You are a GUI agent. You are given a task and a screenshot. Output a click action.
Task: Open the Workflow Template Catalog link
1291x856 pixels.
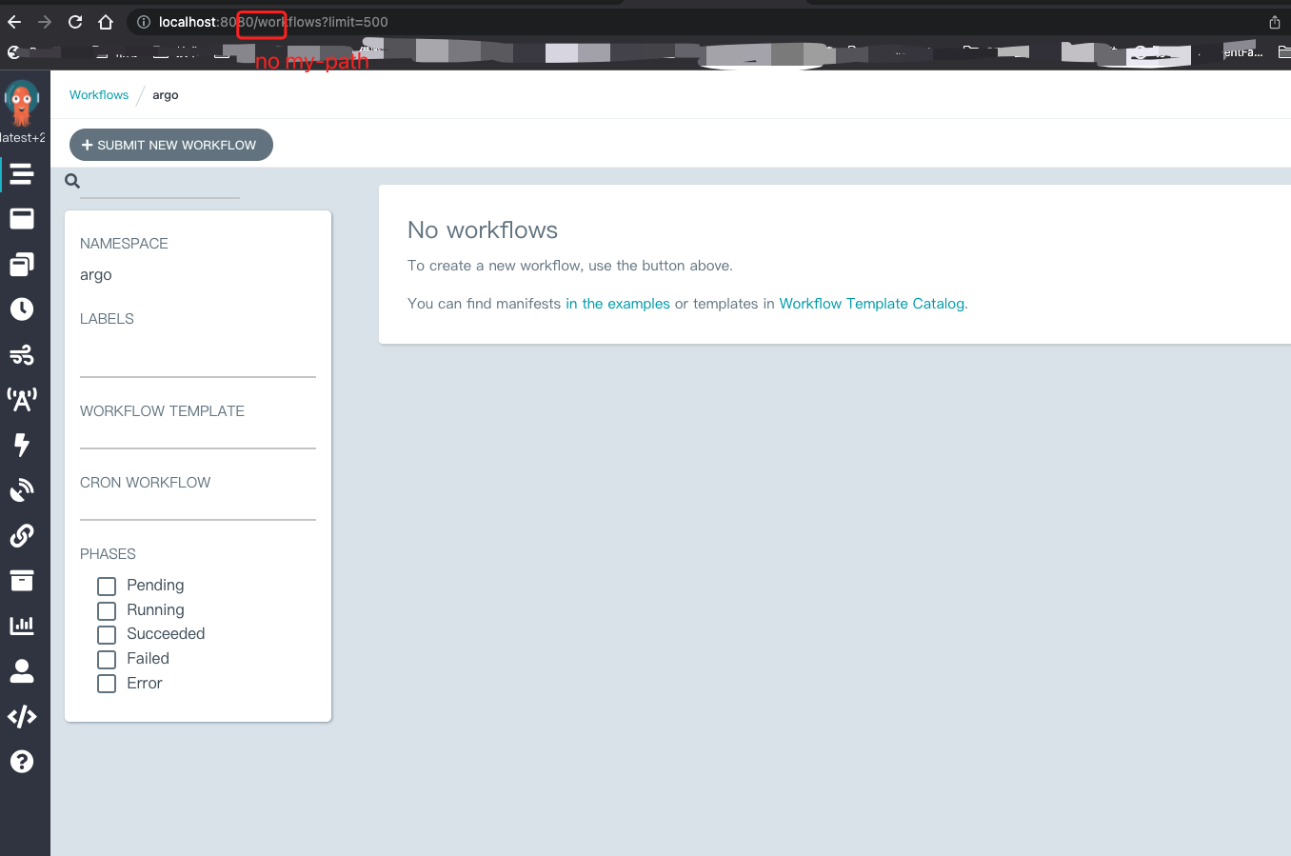(x=871, y=303)
